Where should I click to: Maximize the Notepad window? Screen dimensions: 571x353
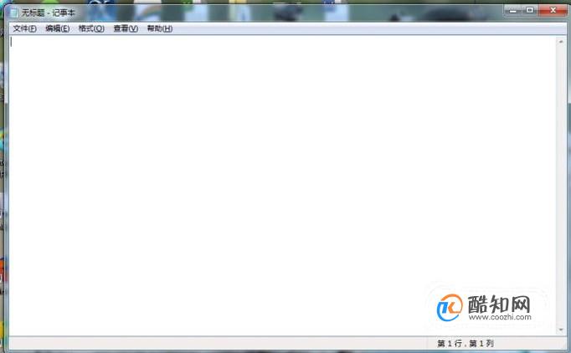pos(530,11)
